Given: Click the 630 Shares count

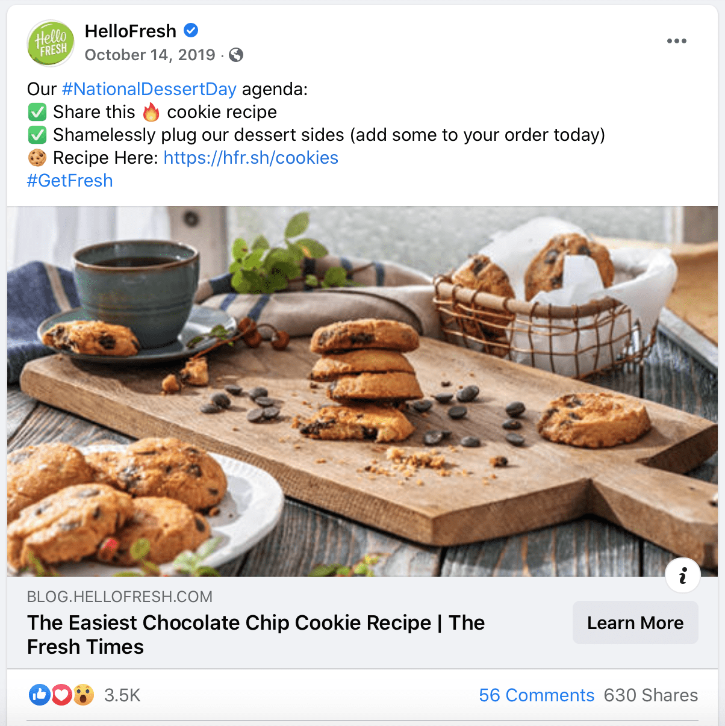Looking at the screenshot, I should coord(651,695).
